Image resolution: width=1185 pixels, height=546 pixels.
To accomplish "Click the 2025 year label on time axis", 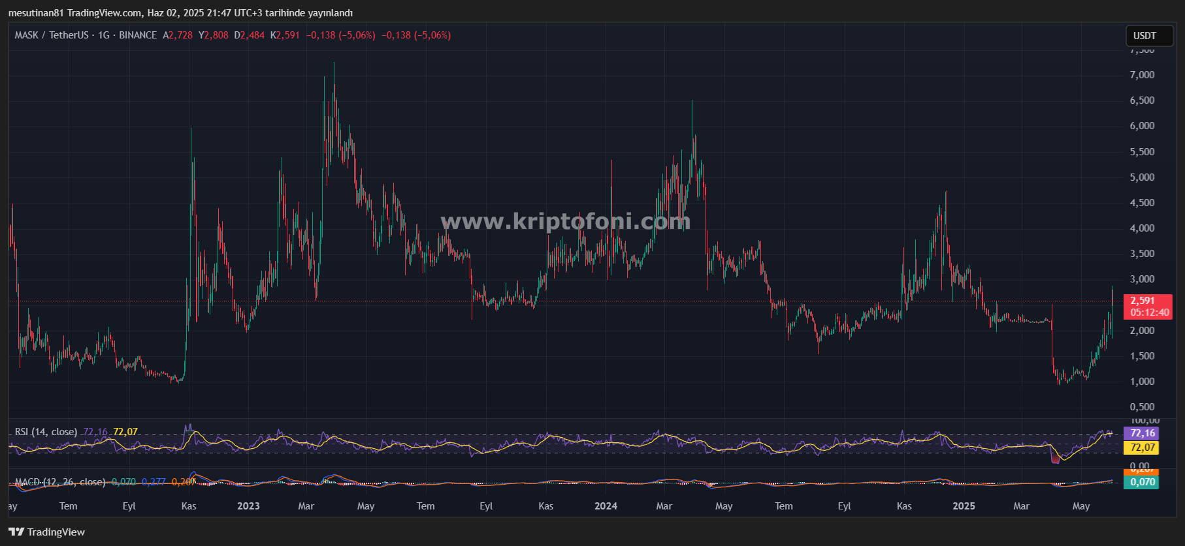I will tap(964, 506).
